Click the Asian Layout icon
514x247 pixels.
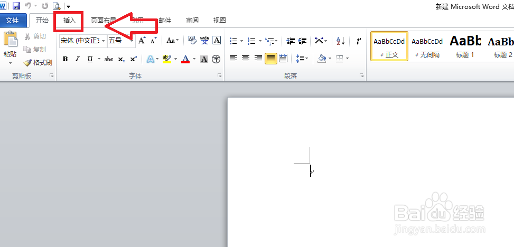click(319, 41)
